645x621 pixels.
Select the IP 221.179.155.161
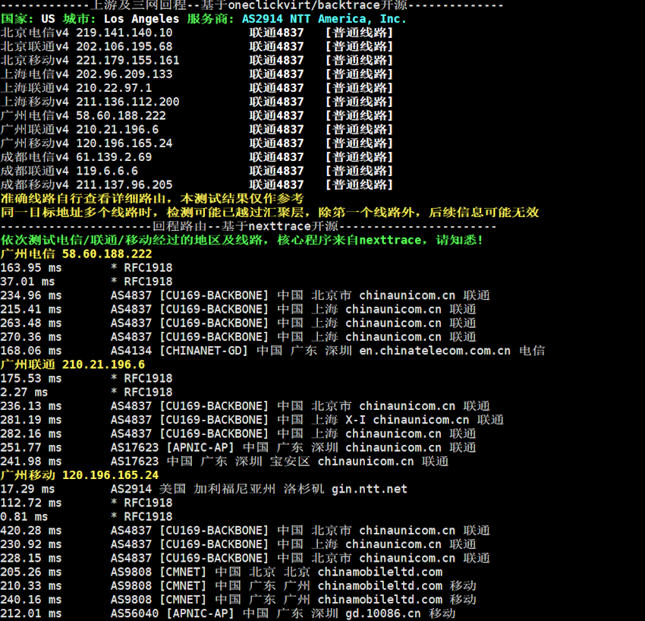tap(127, 60)
